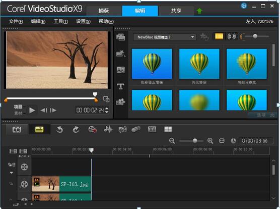Open the Subtitle Editor icon
The height and width of the screenshot is (209, 280).
pos(152,129)
